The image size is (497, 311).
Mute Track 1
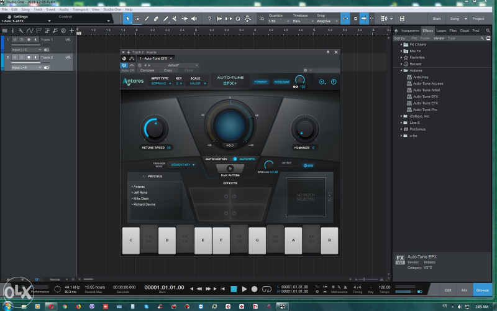pos(15,40)
